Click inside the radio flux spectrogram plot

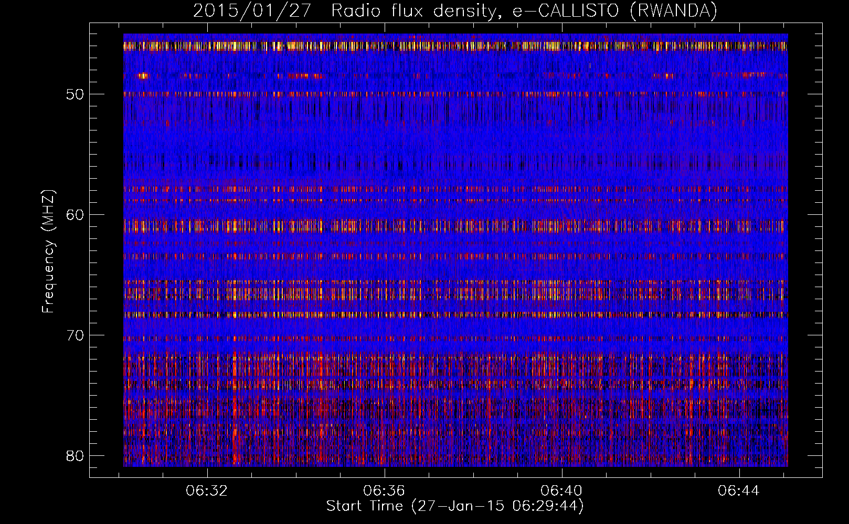pos(455,250)
